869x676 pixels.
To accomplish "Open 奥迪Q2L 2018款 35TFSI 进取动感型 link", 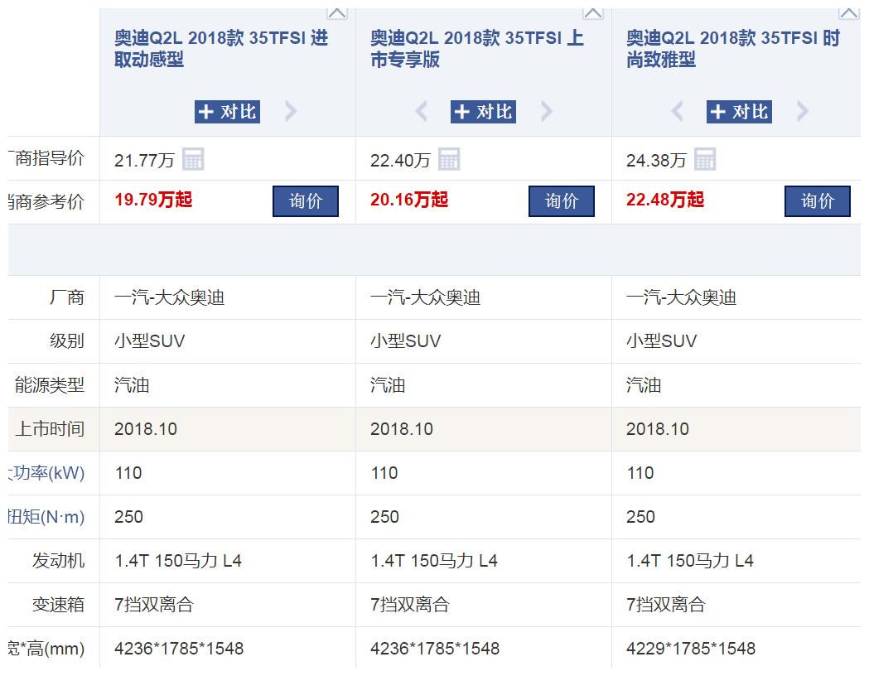I will tap(221, 48).
